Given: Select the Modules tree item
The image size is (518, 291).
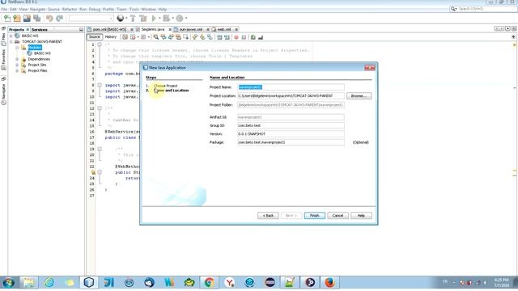Looking at the screenshot, I should 35,48.
